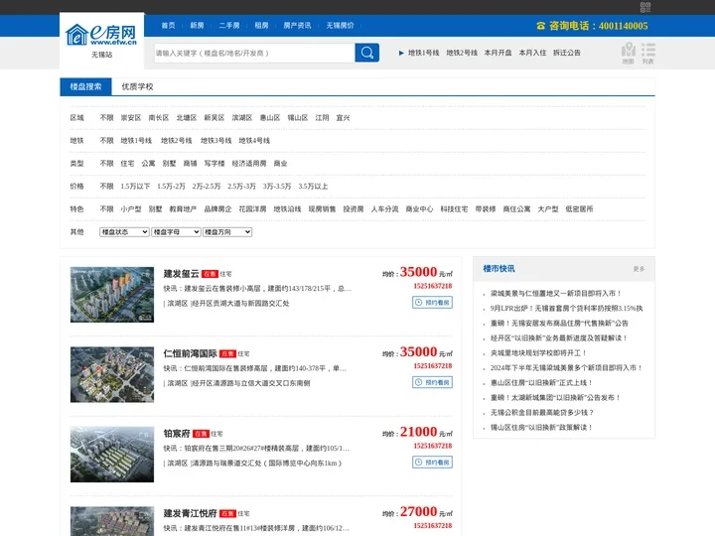This screenshot has width=715, height=536.
Task: Open the 仁恒前湾国际 listing thumbnail
Action: pyautogui.click(x=112, y=374)
